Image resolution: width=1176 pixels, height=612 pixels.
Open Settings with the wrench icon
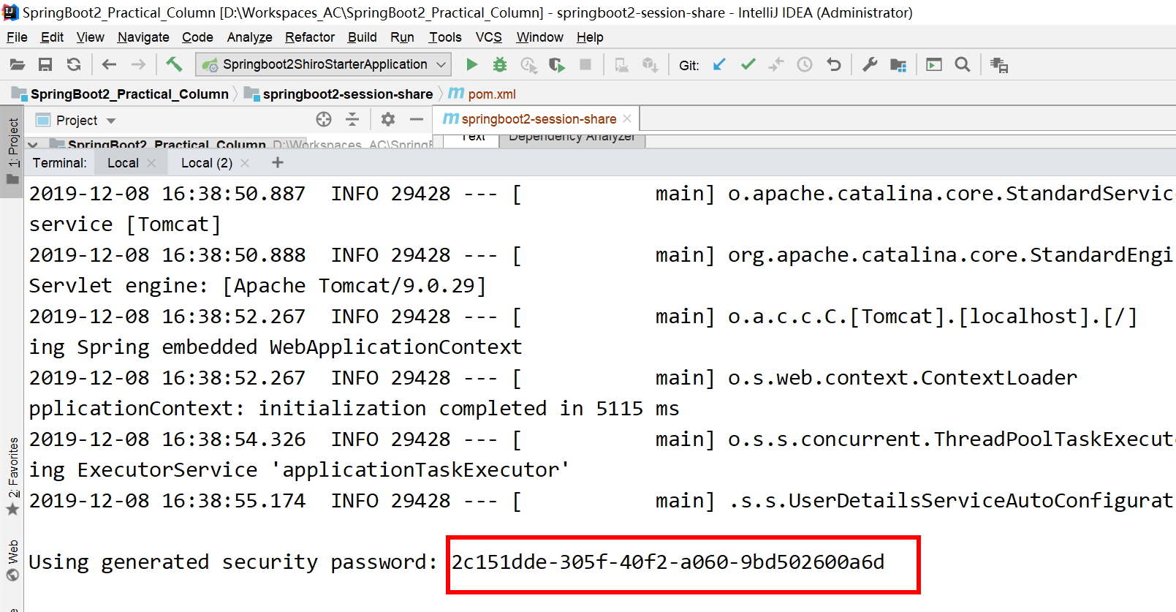[x=870, y=65]
